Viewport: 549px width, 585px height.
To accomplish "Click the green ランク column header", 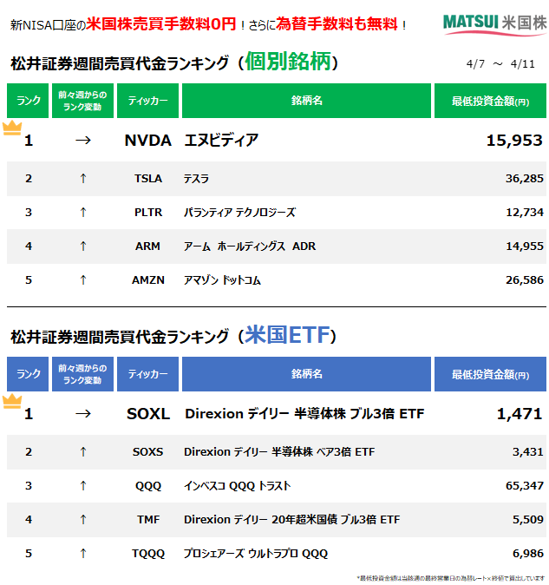I will tap(28, 101).
